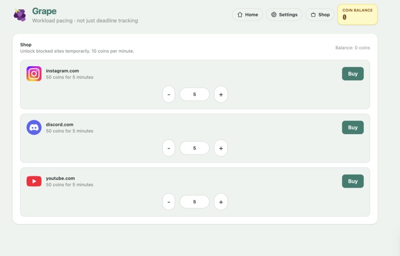This screenshot has height=256, width=400.
Task: Click the instagram.com site name
Action: point(63,71)
